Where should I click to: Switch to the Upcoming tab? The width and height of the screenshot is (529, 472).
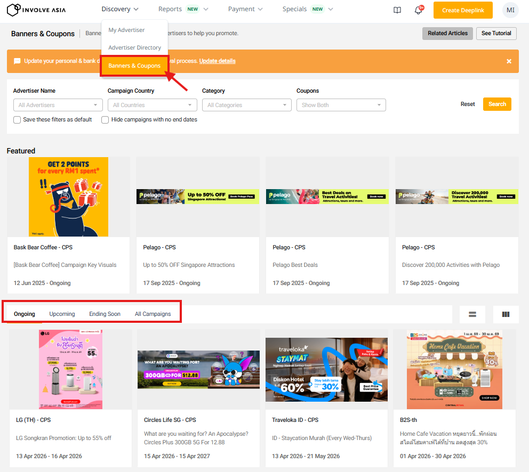(62, 314)
